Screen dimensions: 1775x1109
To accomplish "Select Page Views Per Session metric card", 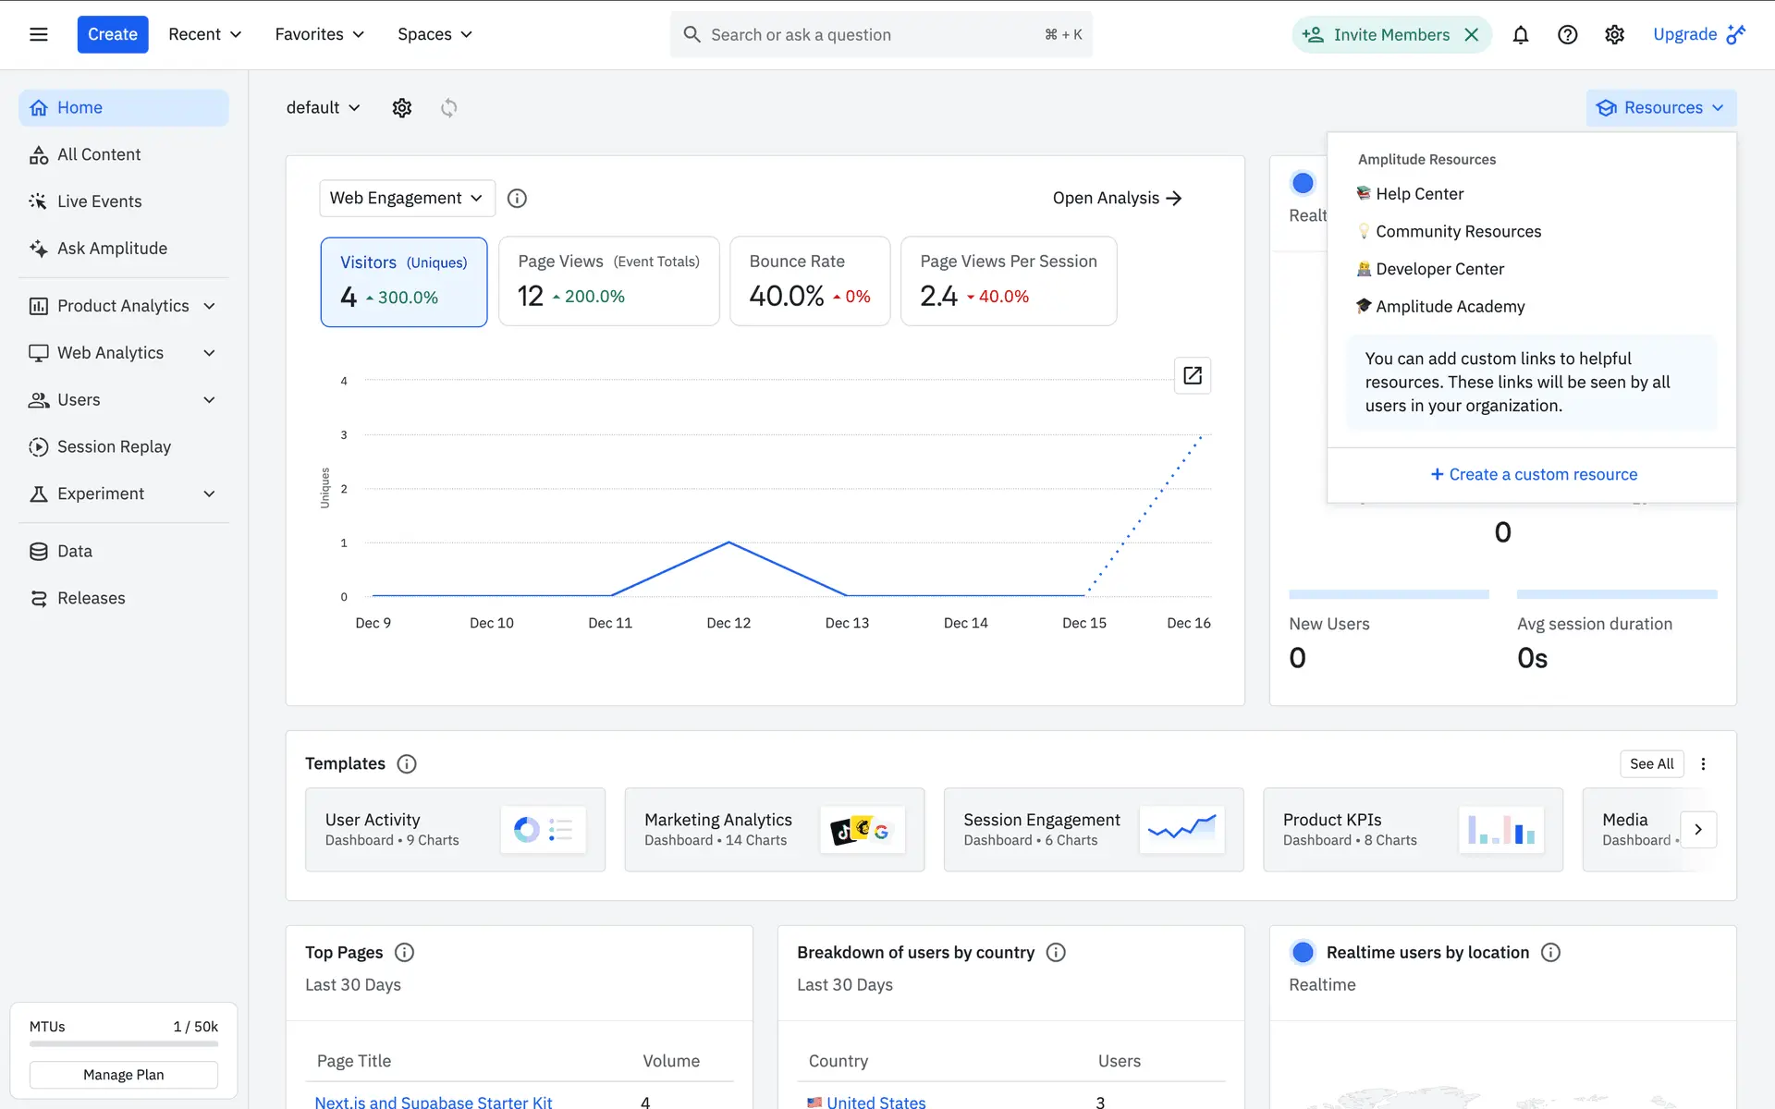I will click(1008, 282).
